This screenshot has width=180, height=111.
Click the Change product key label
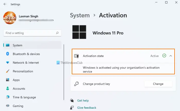click(96, 84)
